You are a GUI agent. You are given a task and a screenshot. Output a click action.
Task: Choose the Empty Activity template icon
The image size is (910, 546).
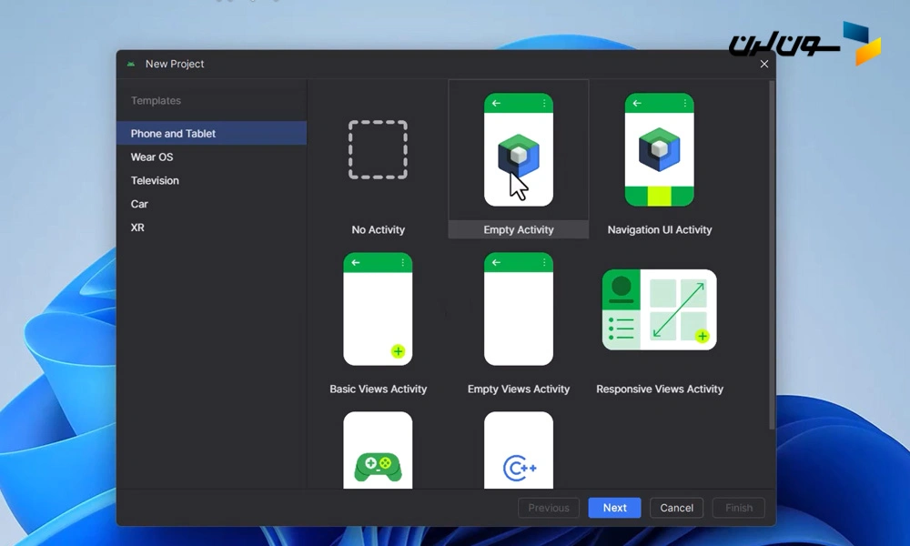(x=518, y=150)
